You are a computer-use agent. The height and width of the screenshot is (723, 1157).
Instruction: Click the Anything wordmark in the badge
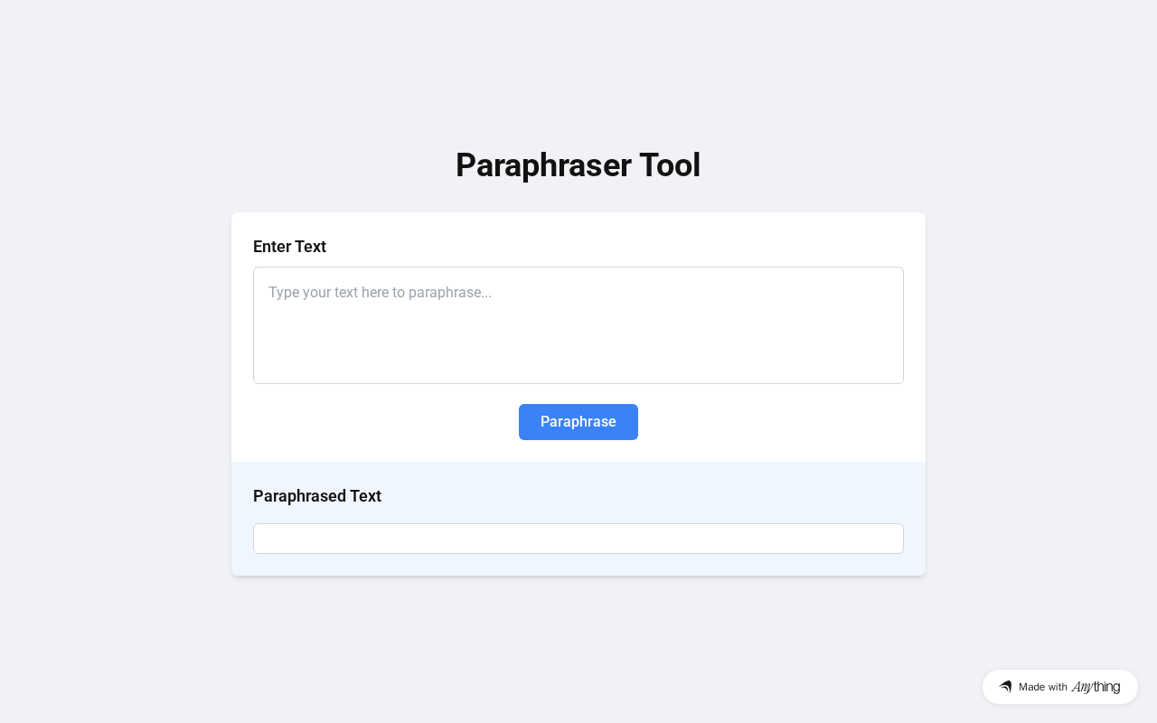point(1096,687)
